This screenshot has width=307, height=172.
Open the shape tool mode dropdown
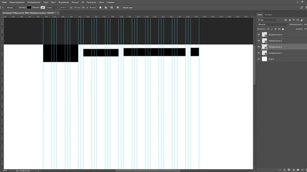[11, 8]
